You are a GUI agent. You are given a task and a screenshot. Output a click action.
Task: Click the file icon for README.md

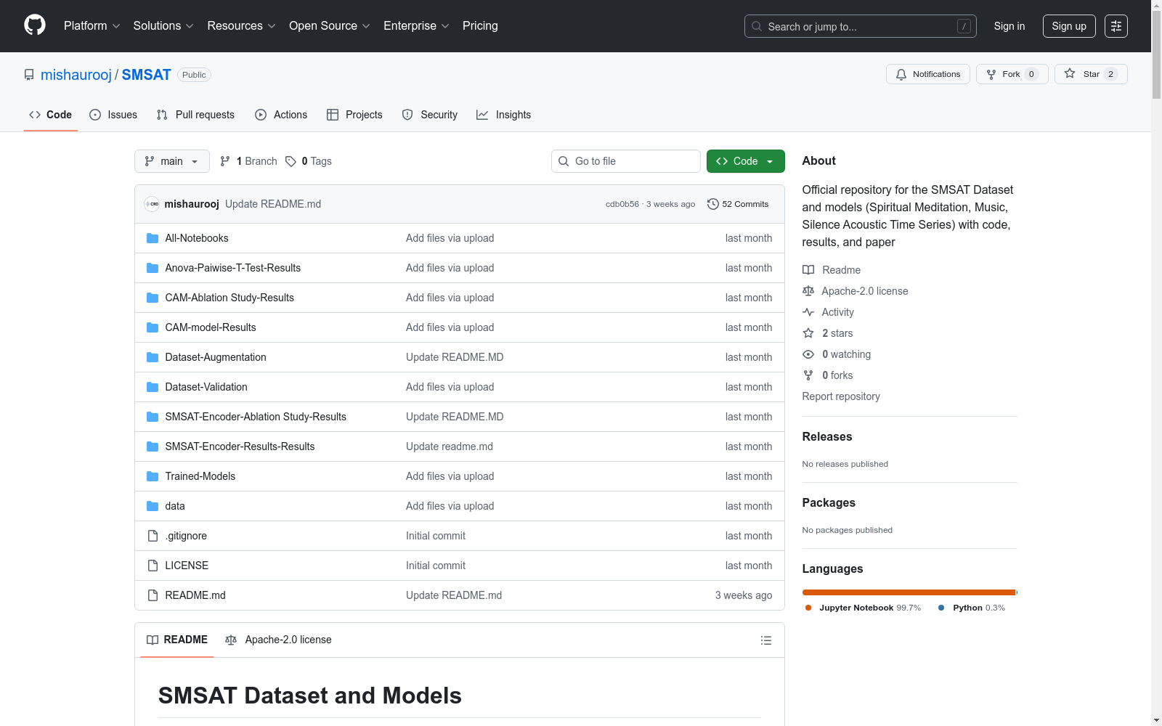(153, 595)
